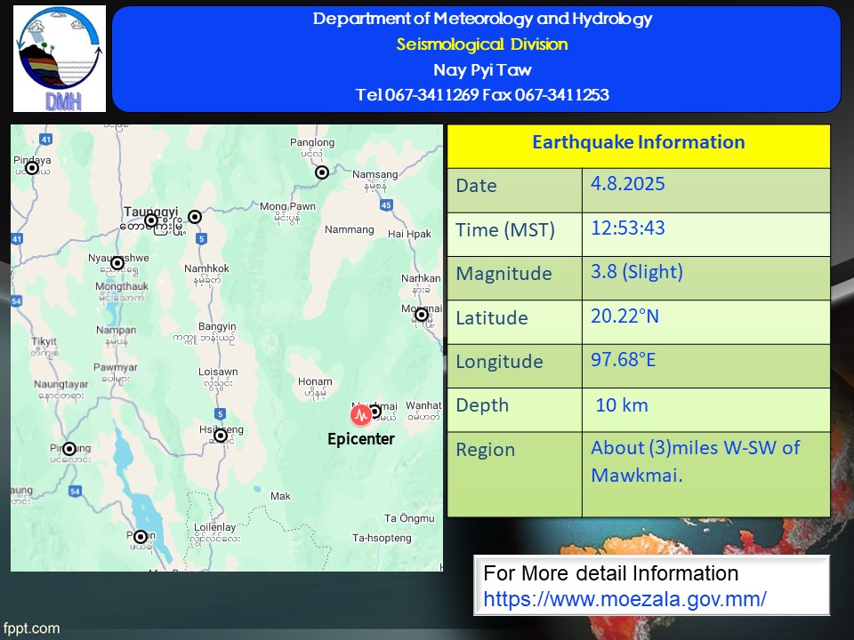
Task: Click the Loisawn place label on the map
Action: coord(218,372)
